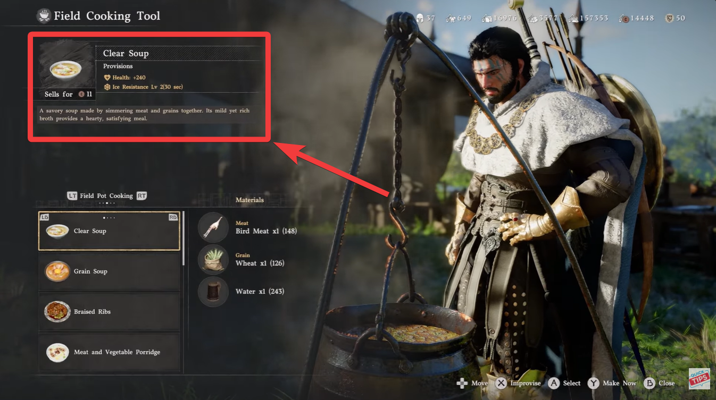Click the Close B button prompt
The image size is (716, 400).
(x=649, y=383)
